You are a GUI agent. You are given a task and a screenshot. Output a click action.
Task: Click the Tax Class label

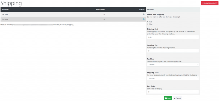pyautogui.click(x=151, y=59)
